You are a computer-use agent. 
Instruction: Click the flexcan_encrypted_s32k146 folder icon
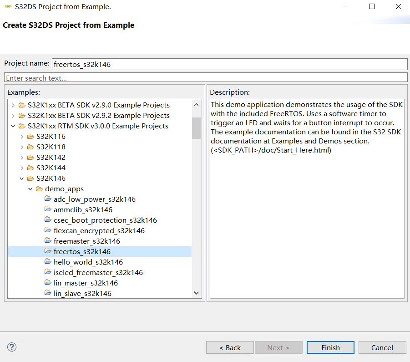(x=48, y=230)
